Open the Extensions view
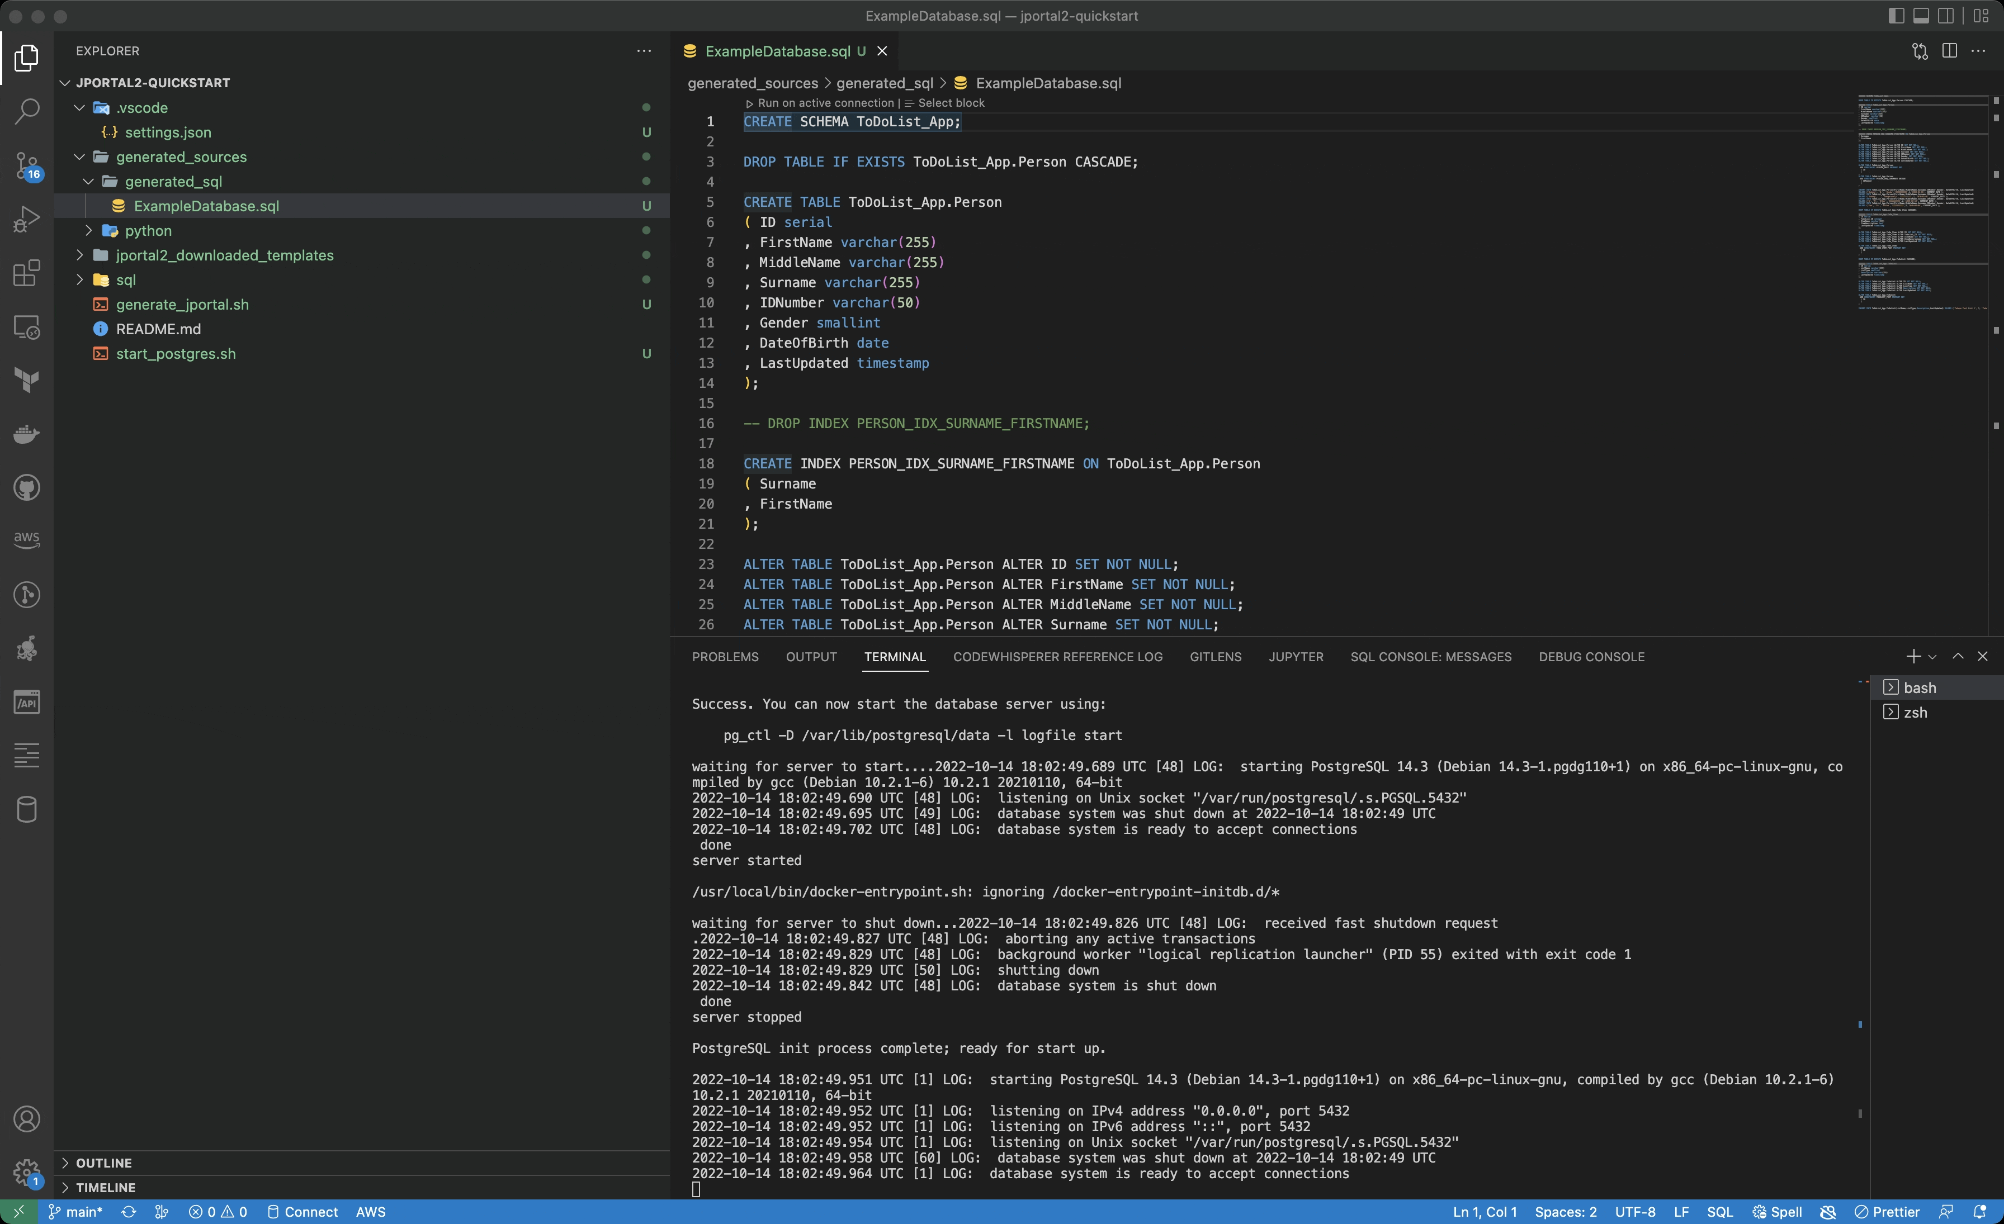The height and width of the screenshot is (1224, 2004). click(x=27, y=273)
